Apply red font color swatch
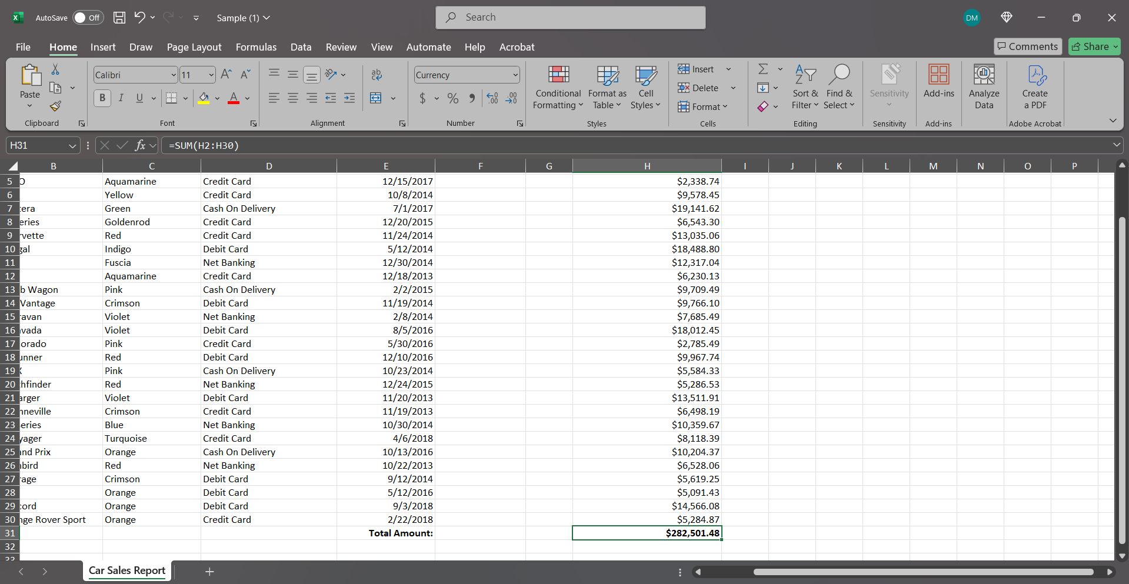1129x584 pixels. tap(234, 98)
